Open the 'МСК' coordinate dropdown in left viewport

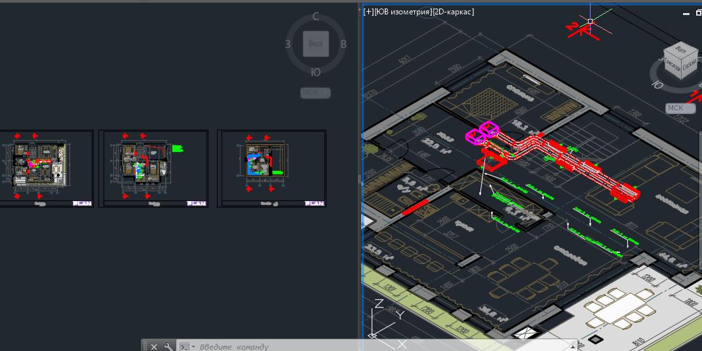[315, 93]
